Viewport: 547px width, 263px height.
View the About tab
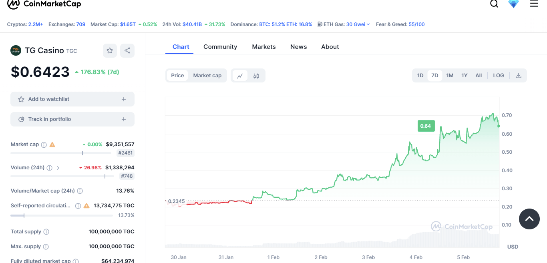tap(330, 47)
